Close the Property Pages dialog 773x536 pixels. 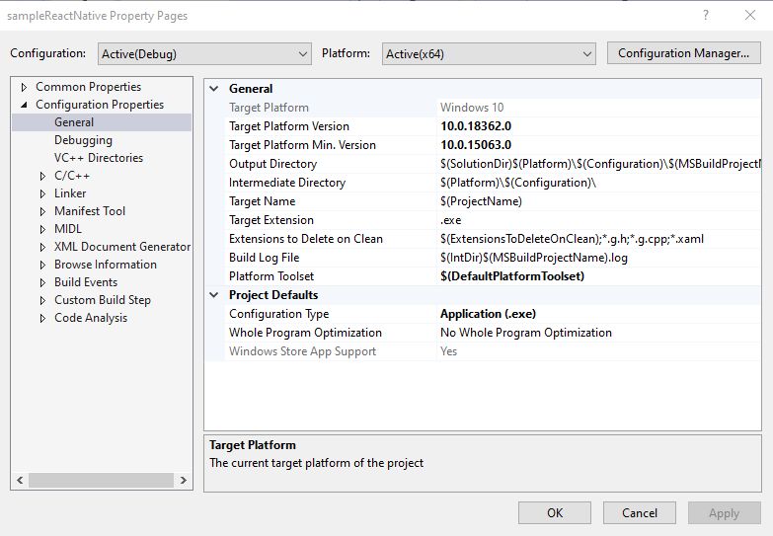[x=750, y=15]
